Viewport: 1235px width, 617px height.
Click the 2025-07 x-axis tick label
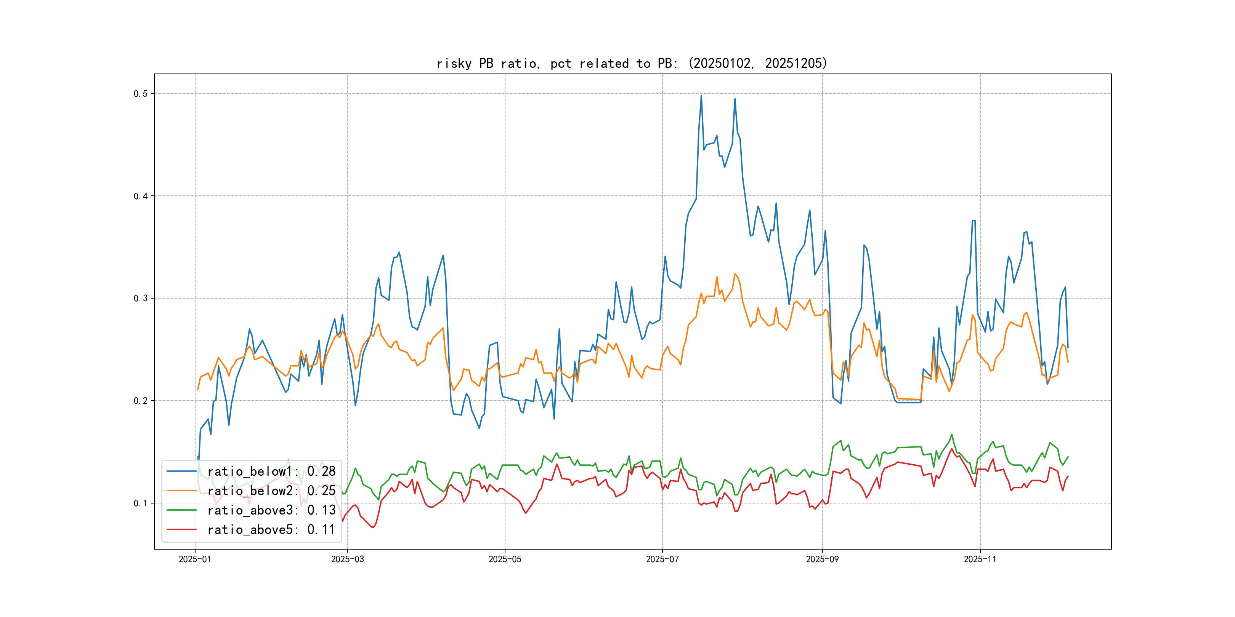coord(662,559)
